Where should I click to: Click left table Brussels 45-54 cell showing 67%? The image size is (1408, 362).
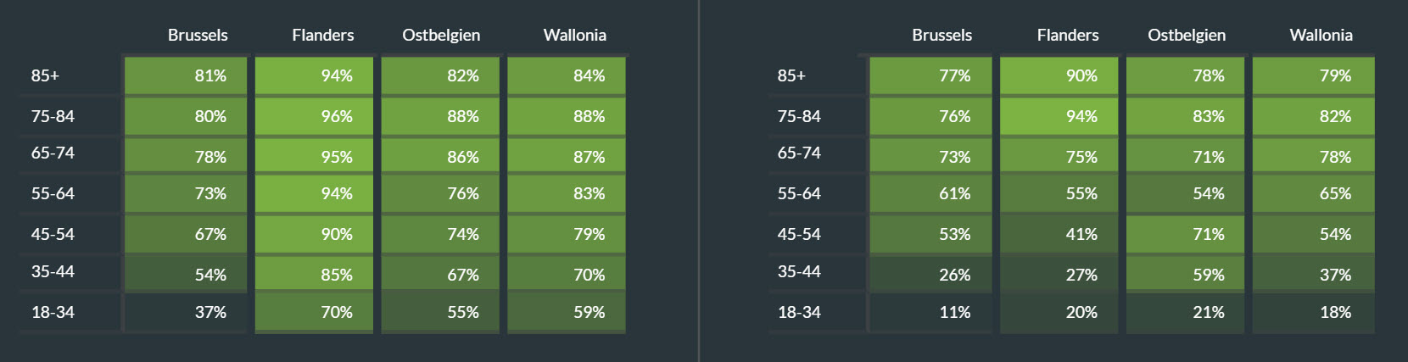(x=186, y=234)
